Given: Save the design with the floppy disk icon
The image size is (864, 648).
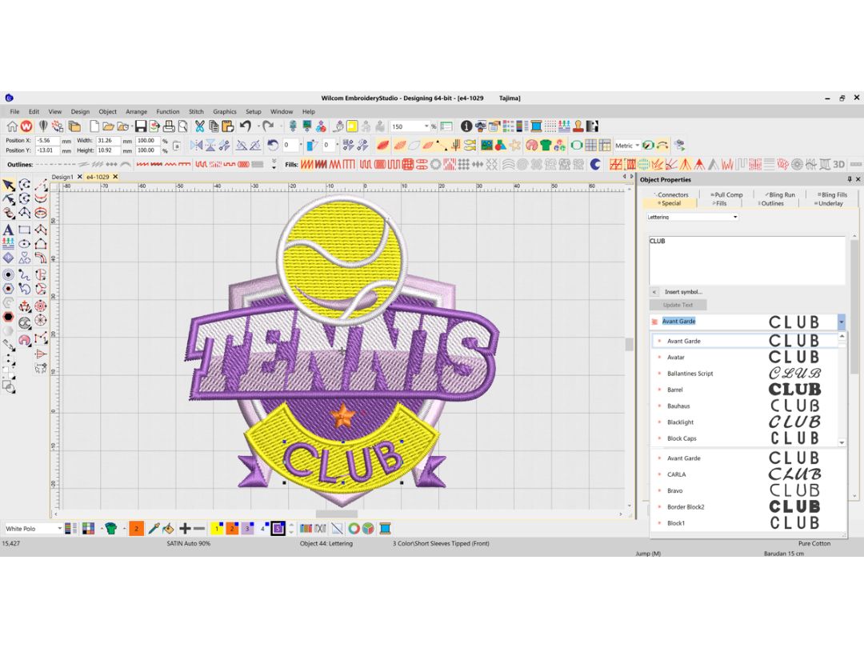Looking at the screenshot, I should [x=141, y=126].
